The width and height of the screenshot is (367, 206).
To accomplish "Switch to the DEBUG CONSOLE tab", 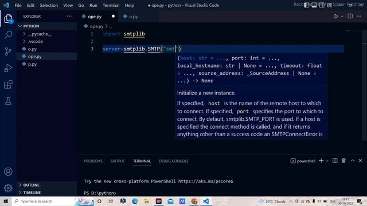I will [173, 161].
